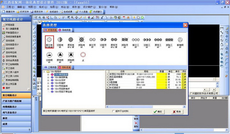Click 自动连线 in the sidebar
This screenshot has width=230, height=134.
click(9, 41)
